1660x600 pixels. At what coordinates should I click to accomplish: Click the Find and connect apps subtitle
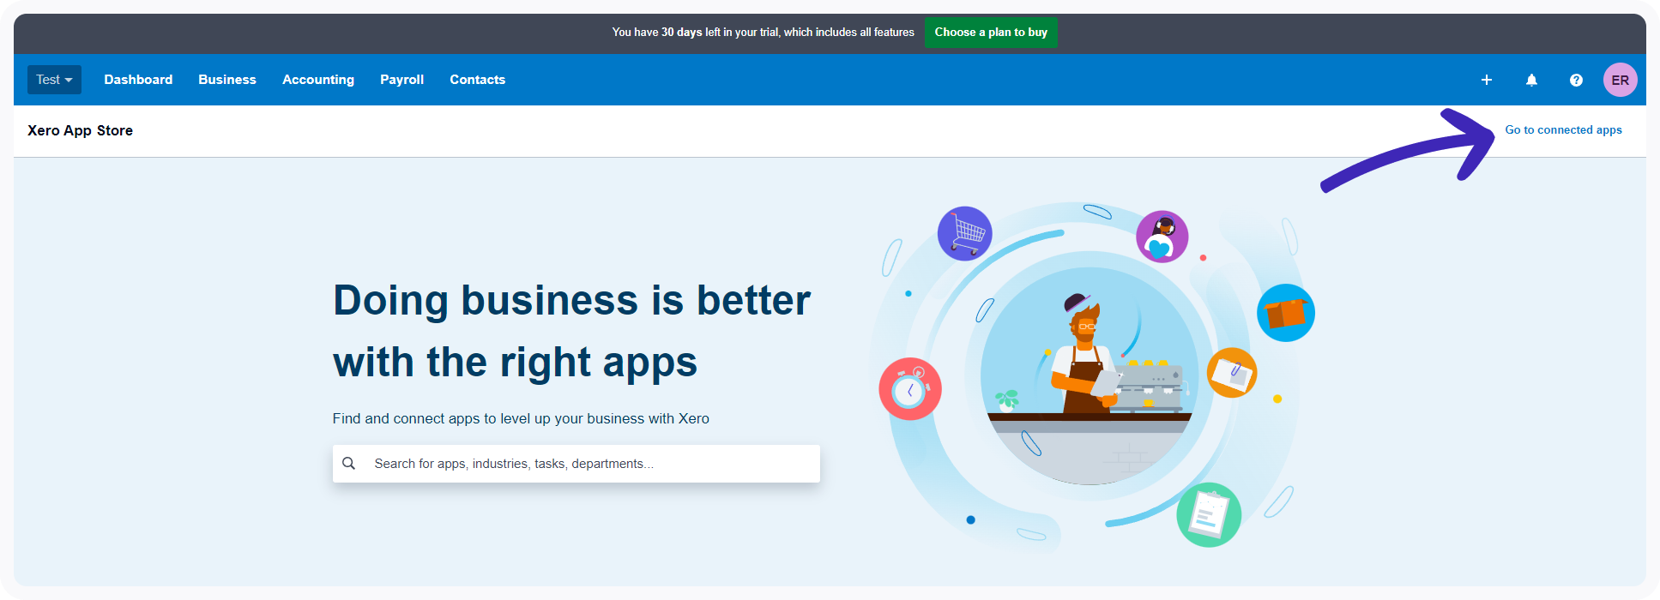tap(521, 418)
